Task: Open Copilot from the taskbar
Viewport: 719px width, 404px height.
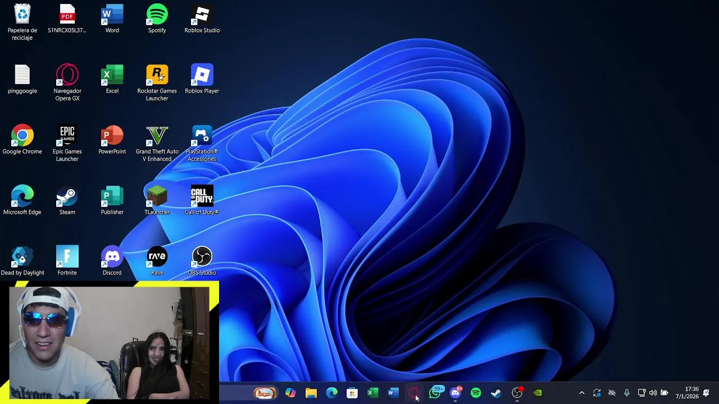Action: tap(290, 393)
